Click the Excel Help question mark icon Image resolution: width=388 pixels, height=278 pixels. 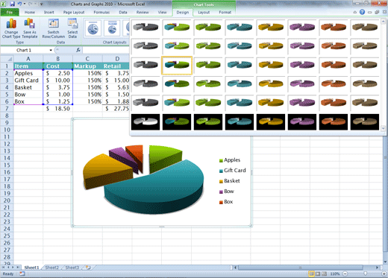pos(362,12)
